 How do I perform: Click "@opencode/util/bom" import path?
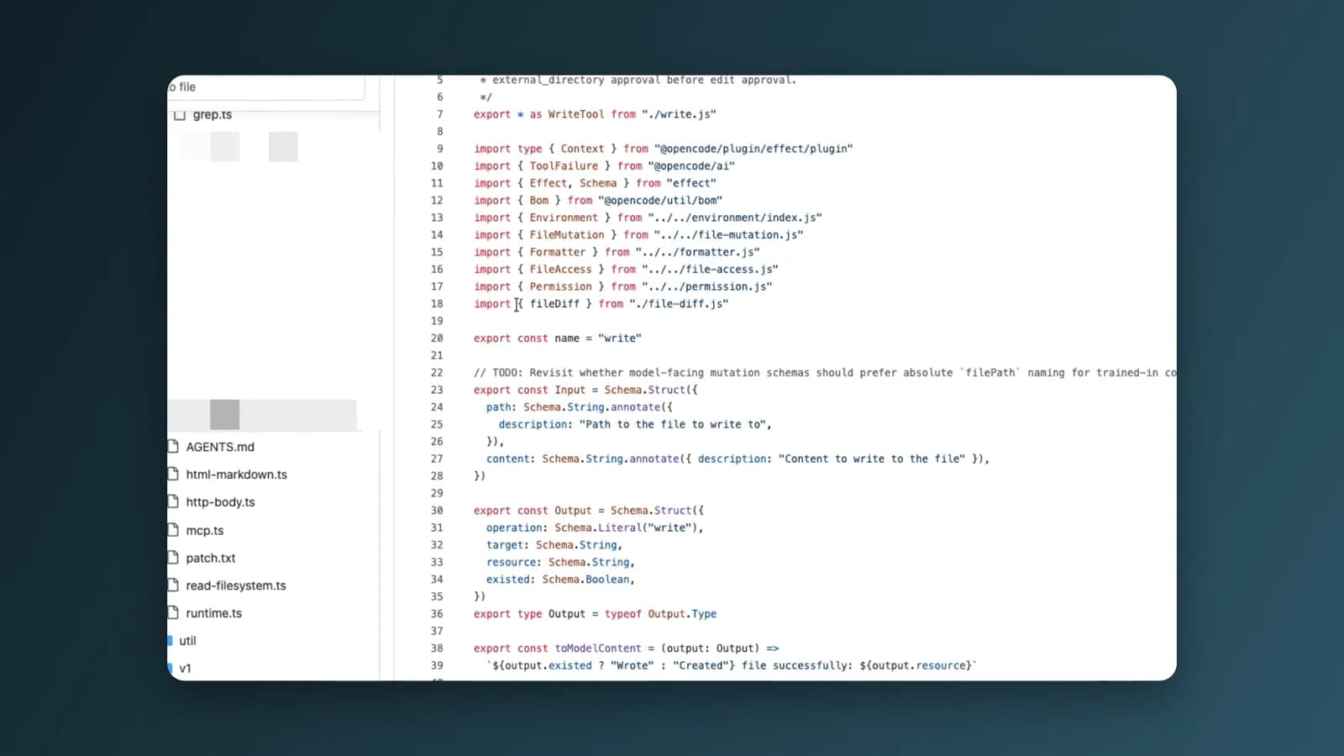coord(660,201)
